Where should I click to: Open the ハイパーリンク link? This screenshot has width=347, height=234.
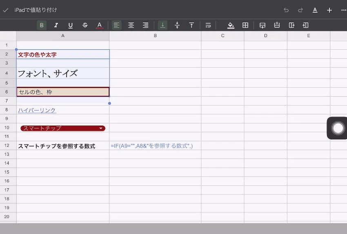(37, 110)
